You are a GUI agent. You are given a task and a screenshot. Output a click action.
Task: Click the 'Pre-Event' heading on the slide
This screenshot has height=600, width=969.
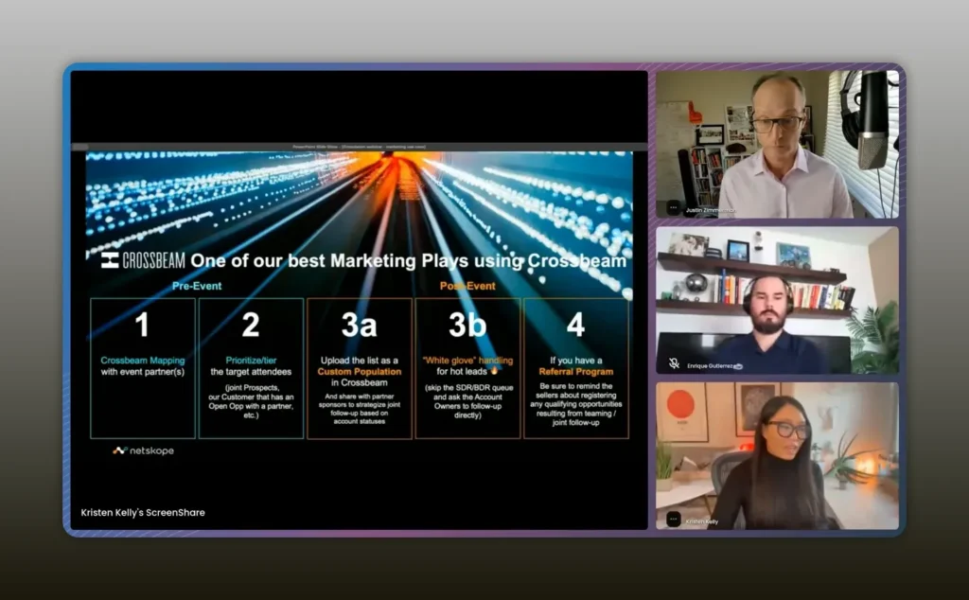tap(197, 285)
